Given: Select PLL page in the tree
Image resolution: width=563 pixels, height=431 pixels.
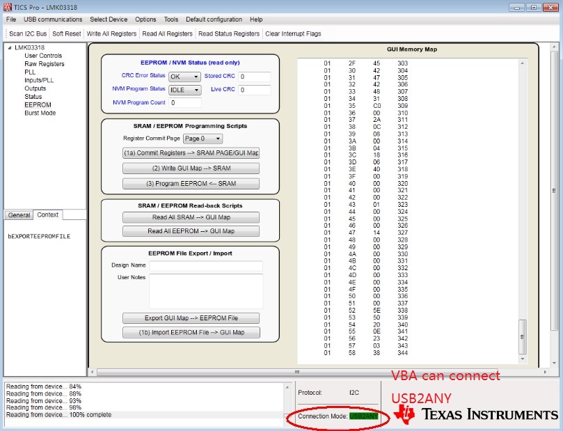Looking at the screenshot, I should (30, 72).
